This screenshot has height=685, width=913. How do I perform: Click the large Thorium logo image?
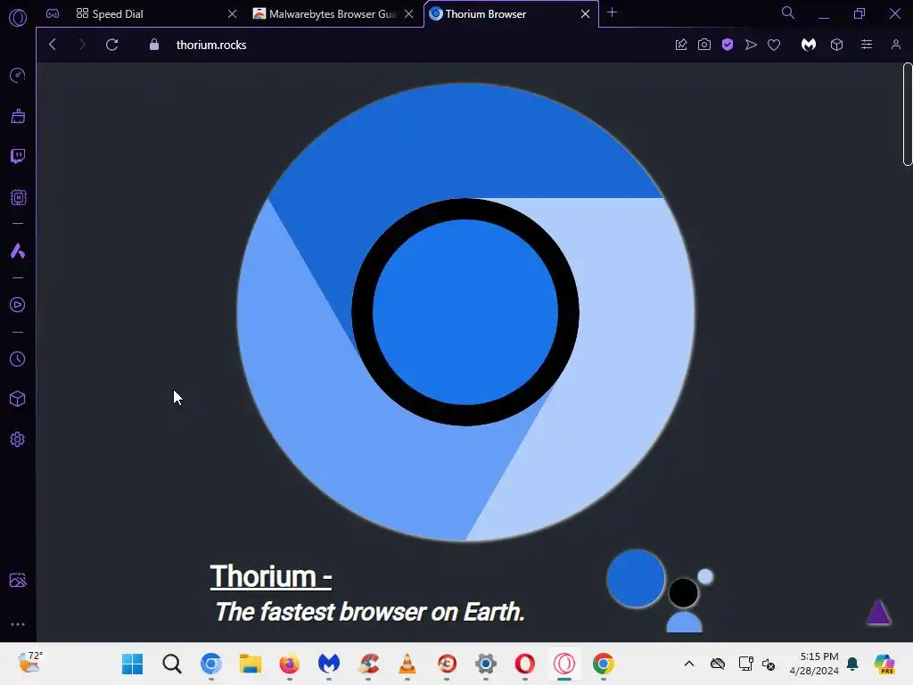[465, 312]
